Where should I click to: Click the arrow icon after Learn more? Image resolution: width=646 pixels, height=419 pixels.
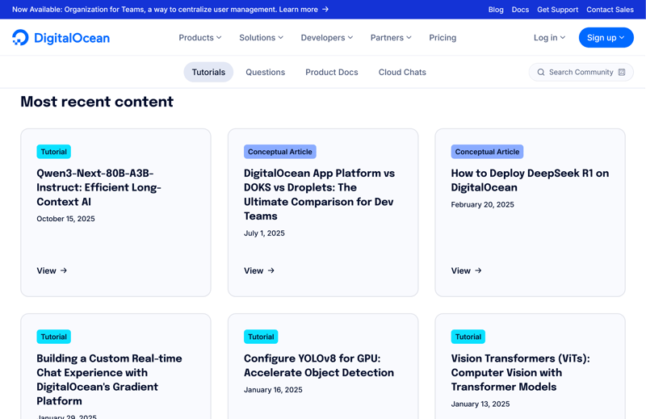(x=325, y=10)
